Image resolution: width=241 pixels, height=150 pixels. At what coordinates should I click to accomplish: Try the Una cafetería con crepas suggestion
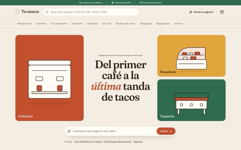[x=88, y=142]
